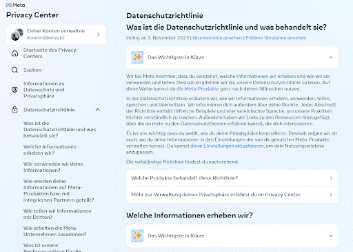Click the Meta logo
Screen dimensions: 353x252
[15, 5]
